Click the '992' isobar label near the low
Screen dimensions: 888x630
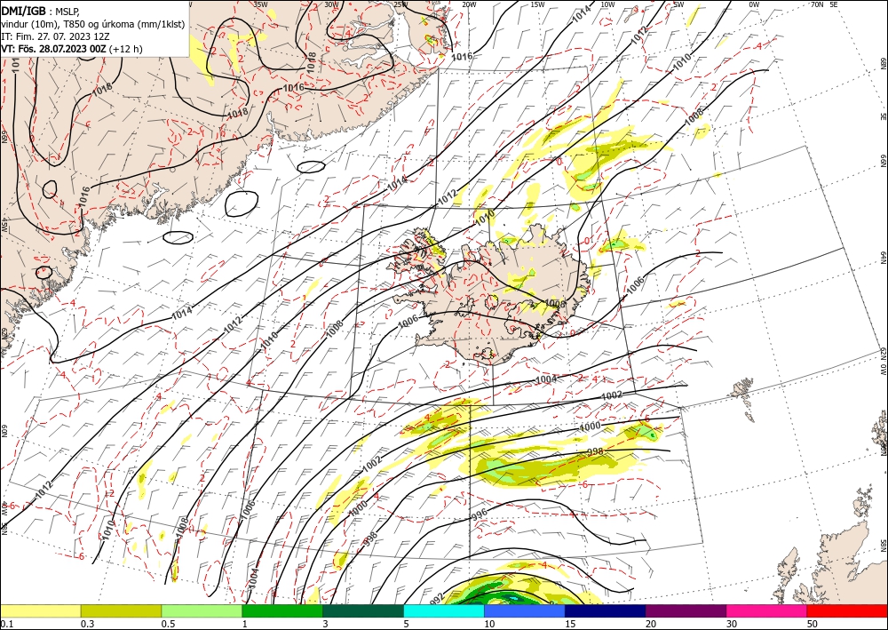436,598
